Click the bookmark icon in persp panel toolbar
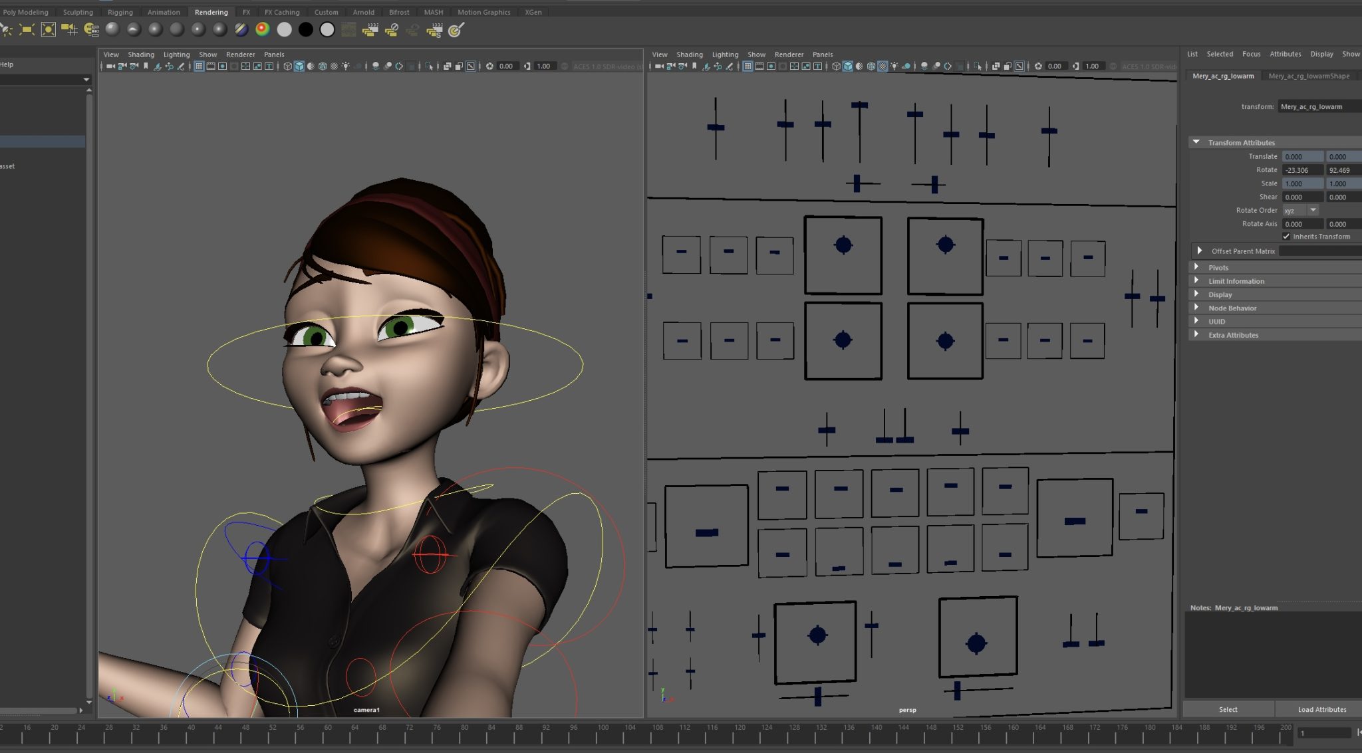Viewport: 1362px width, 753px height. click(694, 66)
